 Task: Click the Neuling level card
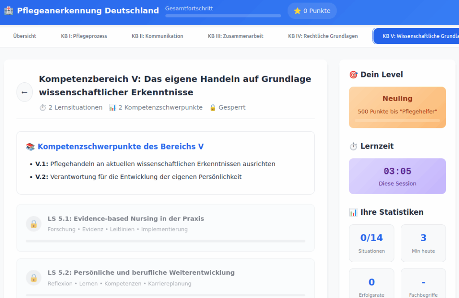coord(397,107)
